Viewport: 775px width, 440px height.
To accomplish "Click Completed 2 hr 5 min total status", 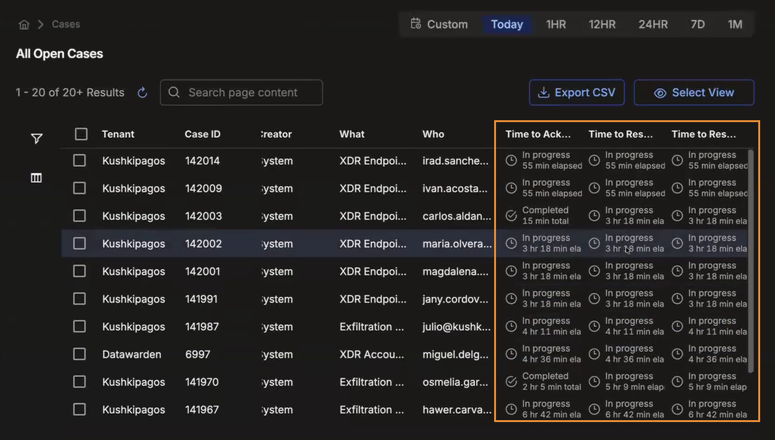I will [x=552, y=382].
